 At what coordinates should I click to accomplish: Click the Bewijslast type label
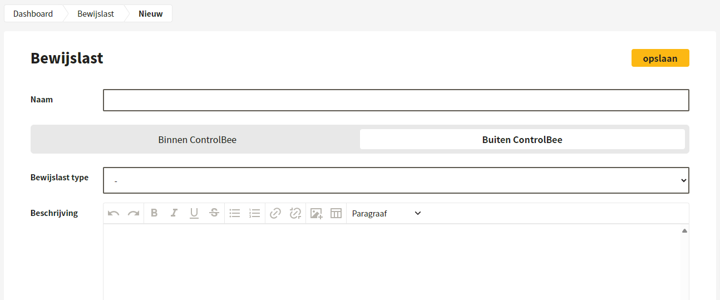pos(60,178)
